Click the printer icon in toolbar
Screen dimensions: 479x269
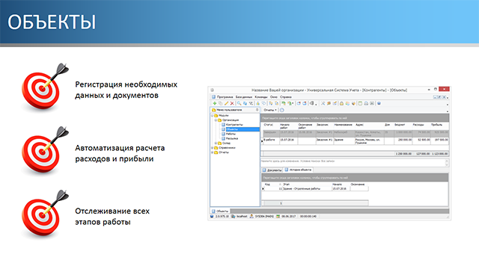[x=366, y=103]
